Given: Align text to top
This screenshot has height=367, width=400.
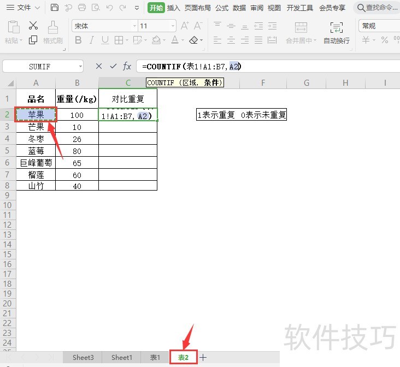Looking at the screenshot, I should coord(217,26).
